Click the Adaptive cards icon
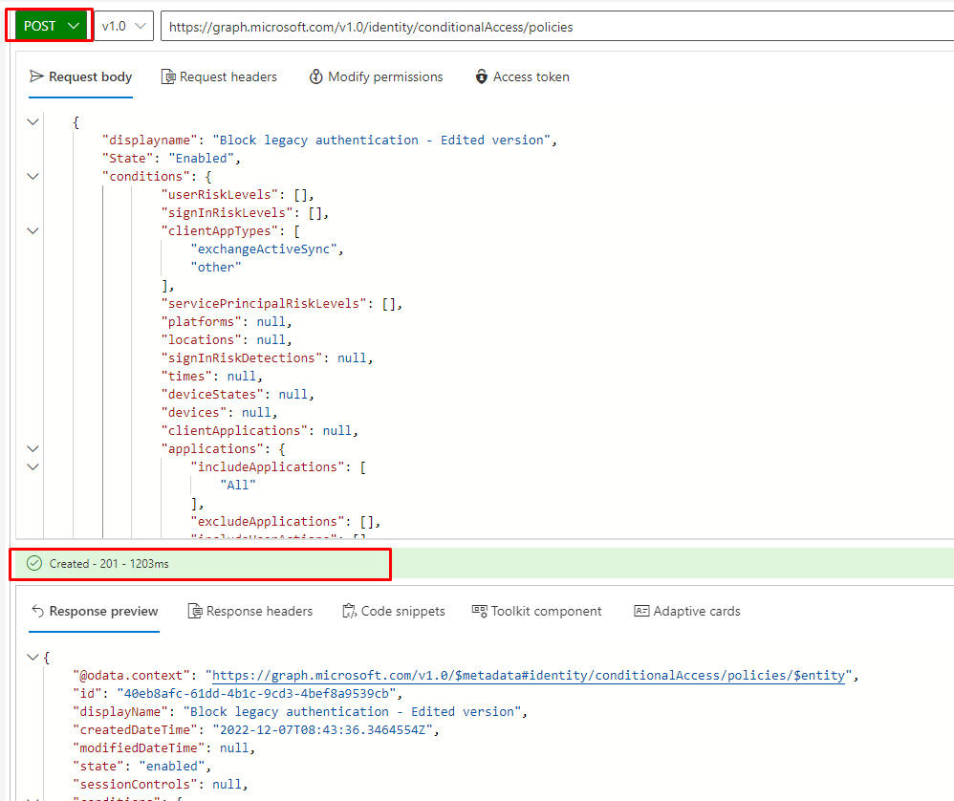This screenshot has height=801, width=954. [641, 611]
